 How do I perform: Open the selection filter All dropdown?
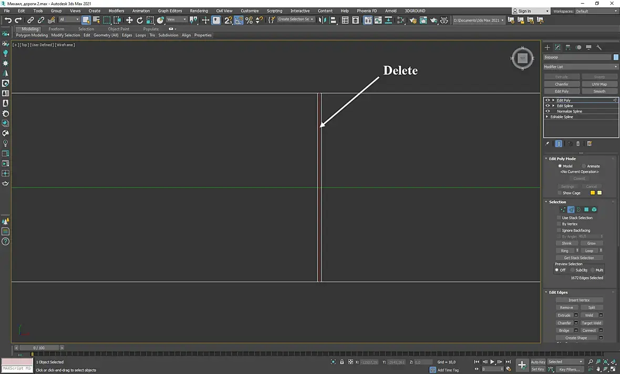(69, 19)
